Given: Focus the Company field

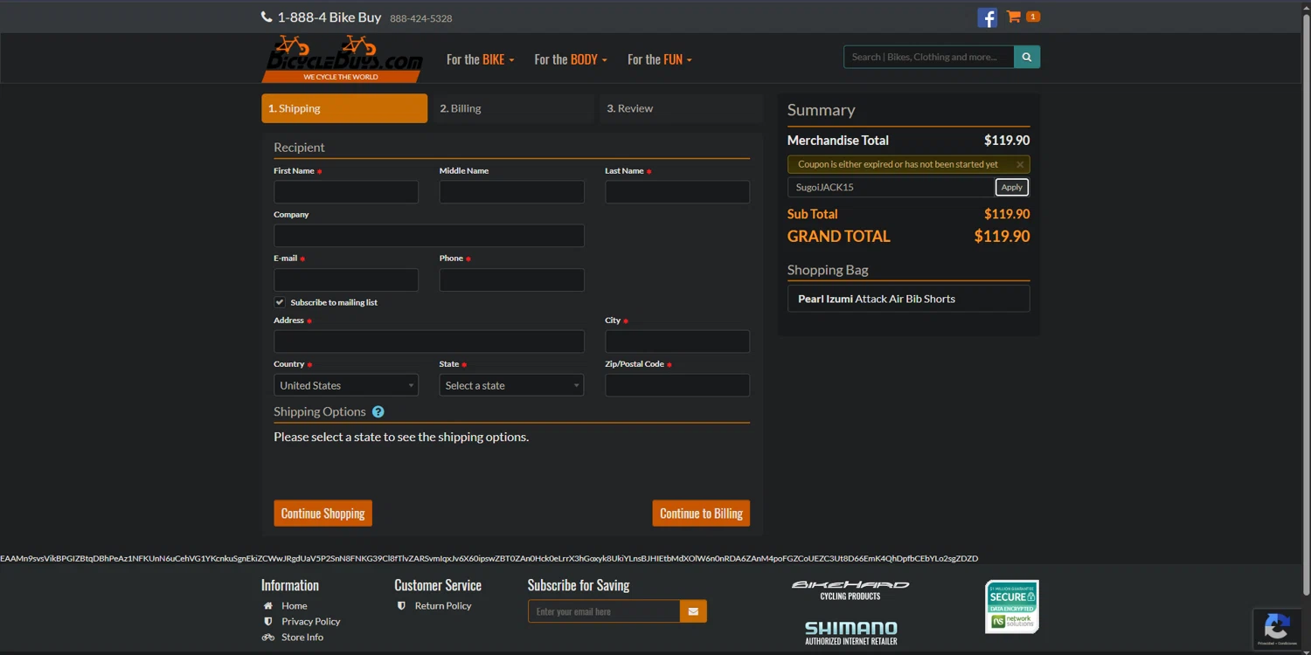Looking at the screenshot, I should click(x=429, y=236).
